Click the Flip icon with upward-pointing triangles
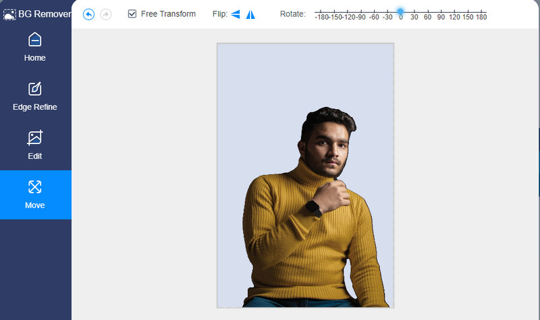 point(250,14)
